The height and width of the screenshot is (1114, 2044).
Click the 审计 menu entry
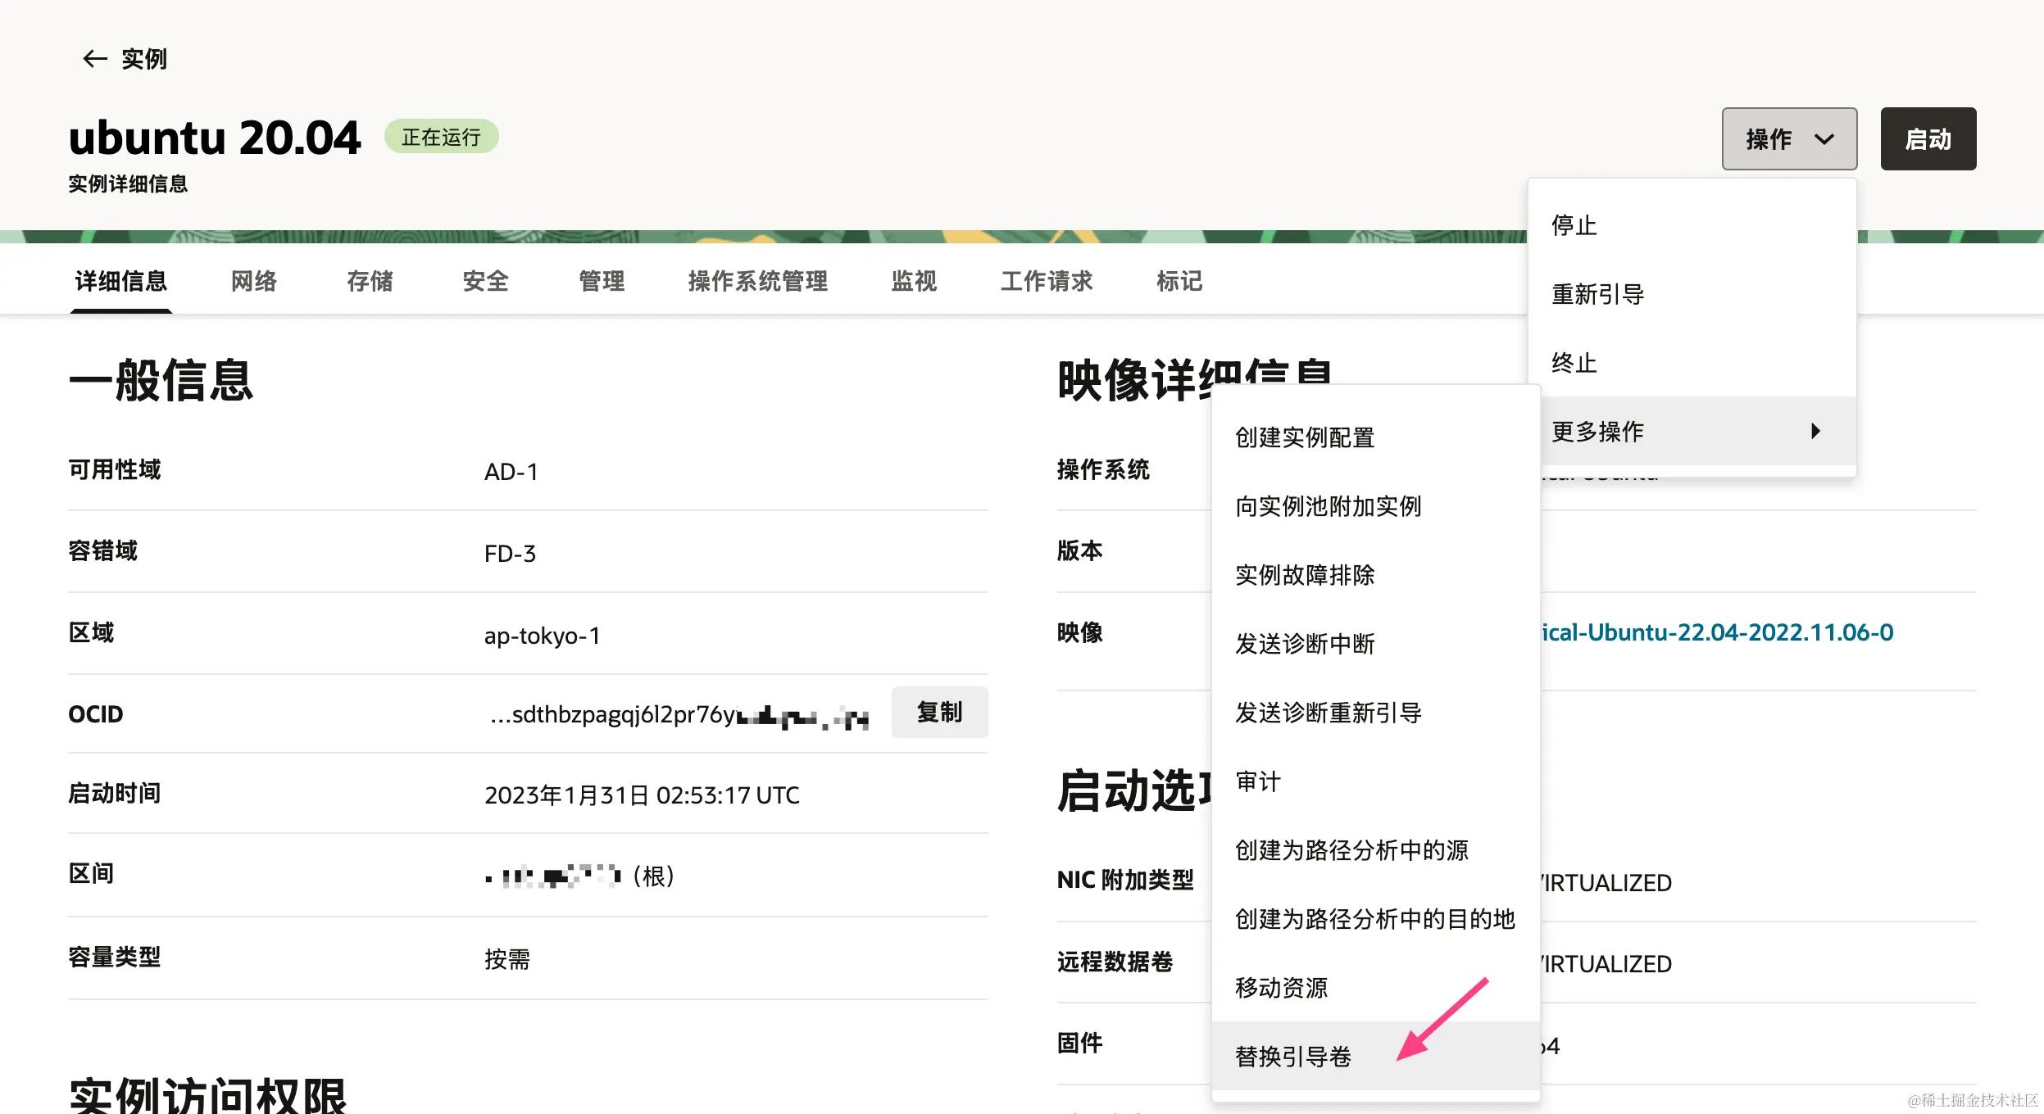[x=1257, y=781]
